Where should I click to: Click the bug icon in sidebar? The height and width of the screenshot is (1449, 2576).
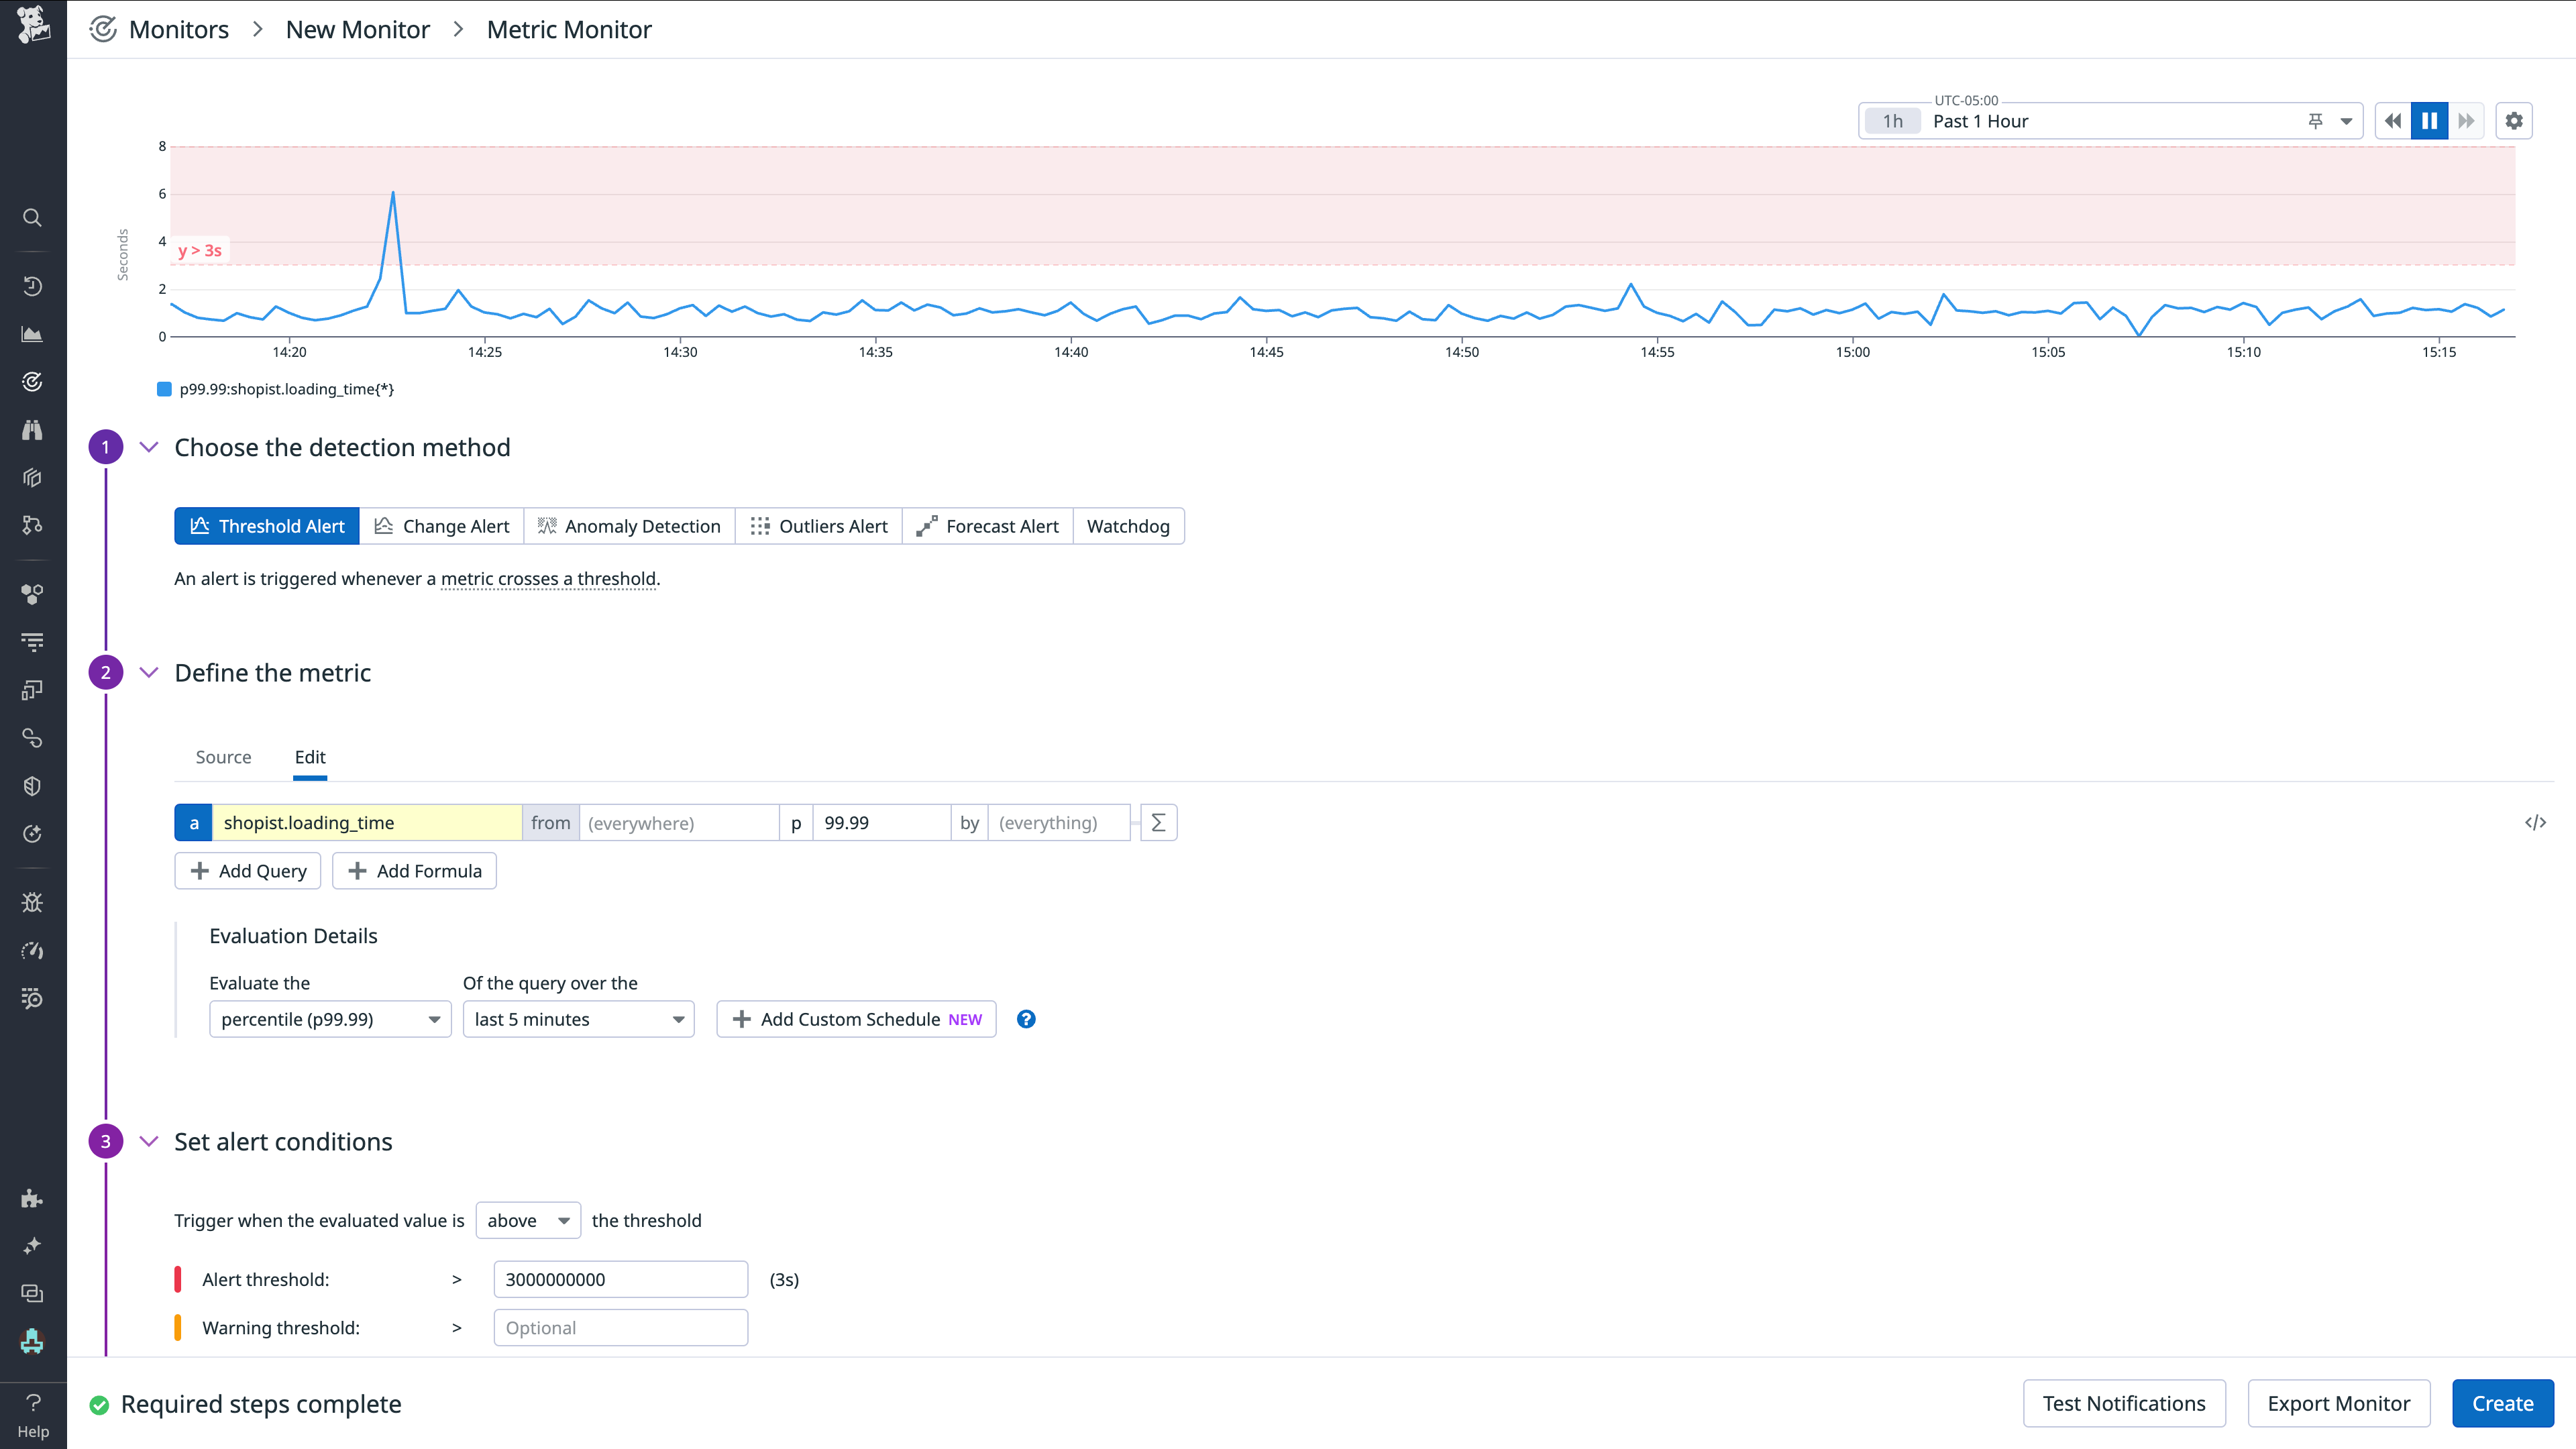coord(32,902)
